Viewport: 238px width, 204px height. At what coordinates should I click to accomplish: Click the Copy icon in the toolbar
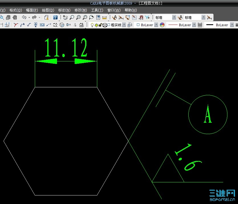(x=8, y=17)
